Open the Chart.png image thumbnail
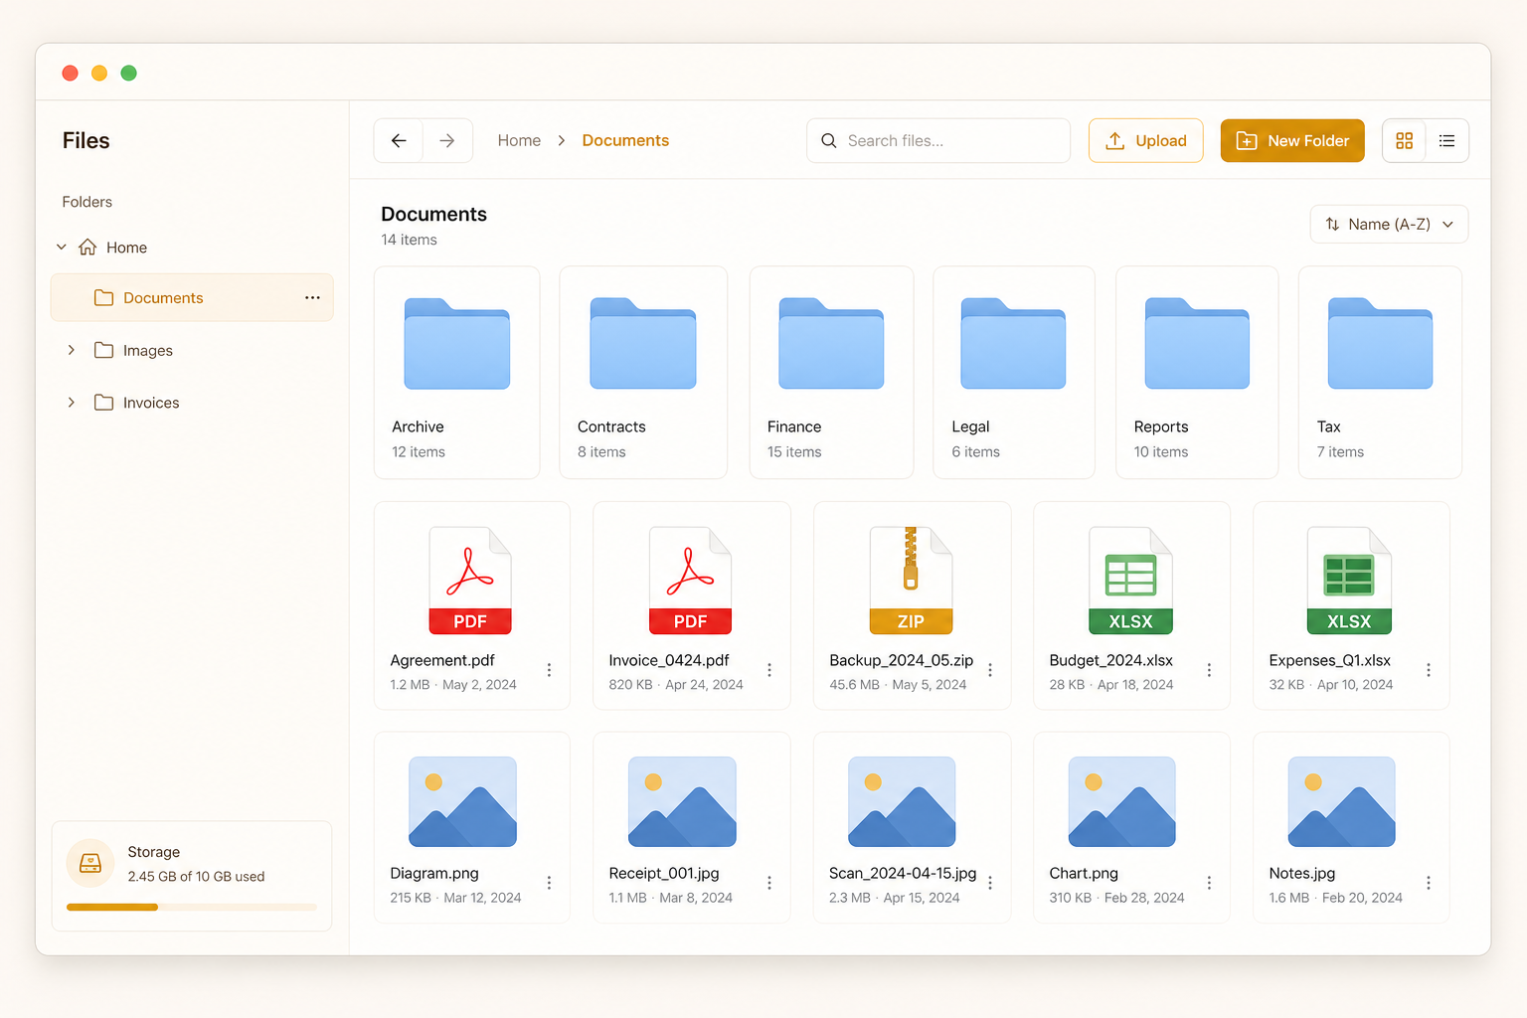1527x1018 pixels. click(x=1122, y=802)
